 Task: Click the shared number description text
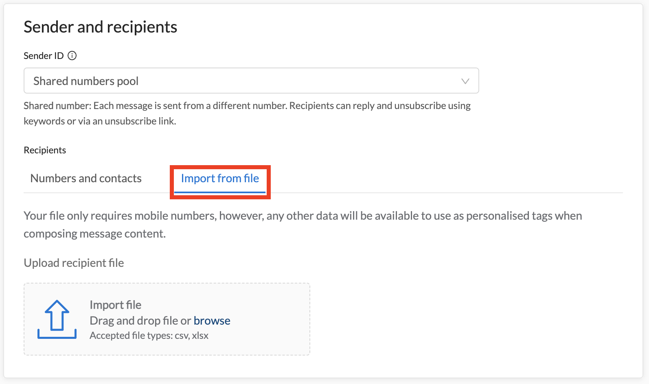click(247, 106)
